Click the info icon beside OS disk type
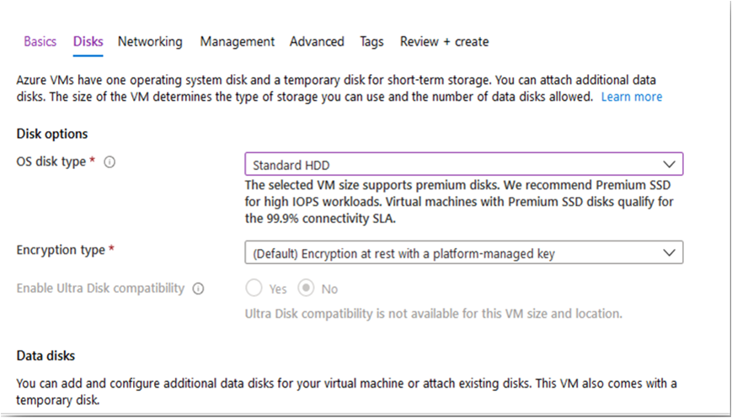The image size is (732, 418). pos(110,162)
